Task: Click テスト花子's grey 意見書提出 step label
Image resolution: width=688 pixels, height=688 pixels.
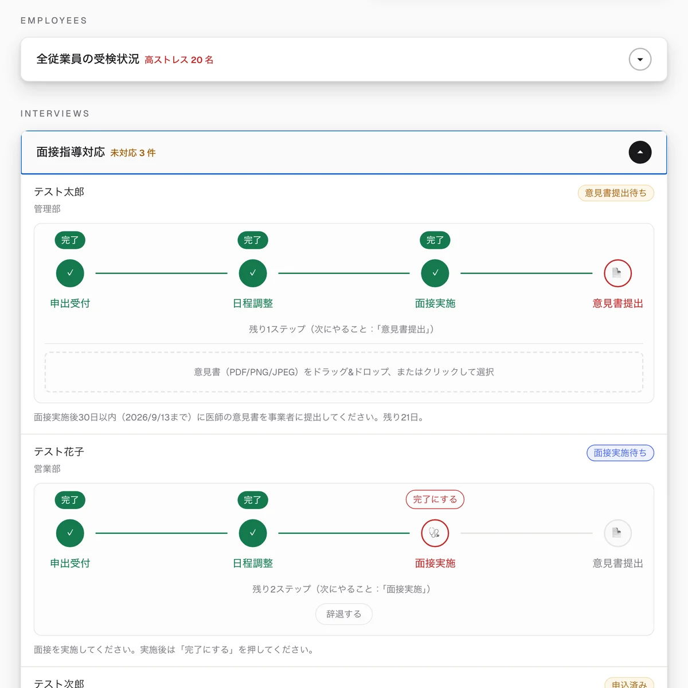Action: (617, 564)
